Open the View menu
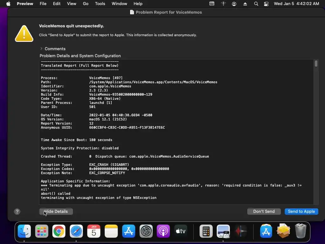The height and width of the screenshot is (244, 325). [71, 4]
